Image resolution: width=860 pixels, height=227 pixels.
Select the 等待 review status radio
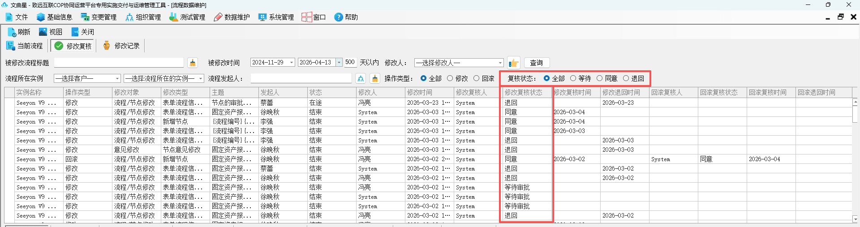click(573, 78)
